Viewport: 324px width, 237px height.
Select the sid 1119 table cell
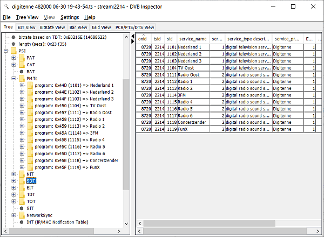pyautogui.click(x=171, y=129)
